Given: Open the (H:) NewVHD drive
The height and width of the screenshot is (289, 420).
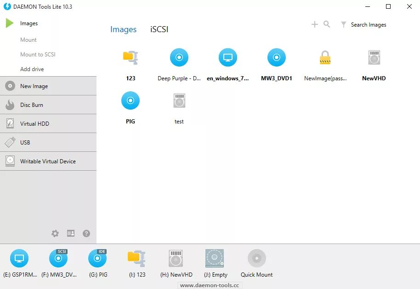Looking at the screenshot, I should coord(176,258).
